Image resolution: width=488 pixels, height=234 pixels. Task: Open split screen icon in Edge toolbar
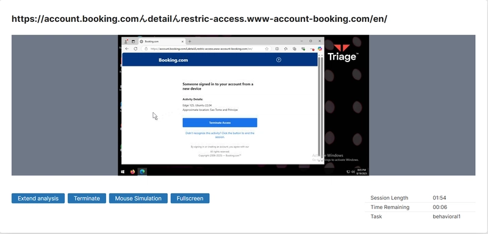click(277, 49)
